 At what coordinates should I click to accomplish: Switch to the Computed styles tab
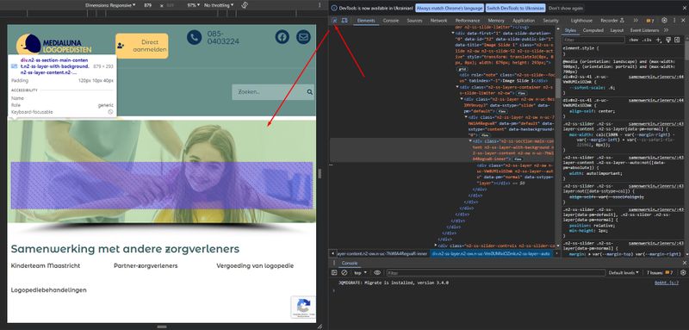coord(593,30)
